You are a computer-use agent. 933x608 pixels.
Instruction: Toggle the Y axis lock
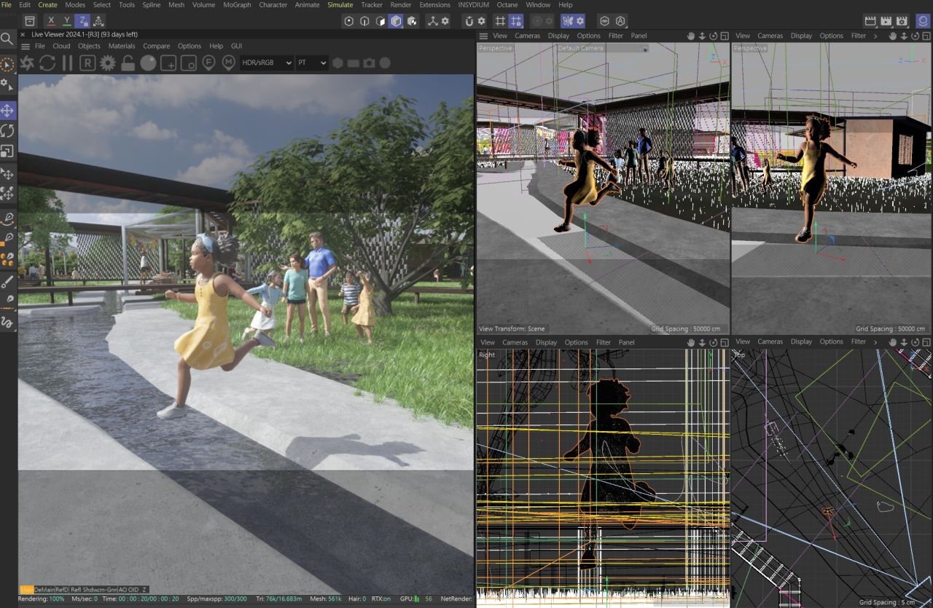pyautogui.click(x=67, y=21)
